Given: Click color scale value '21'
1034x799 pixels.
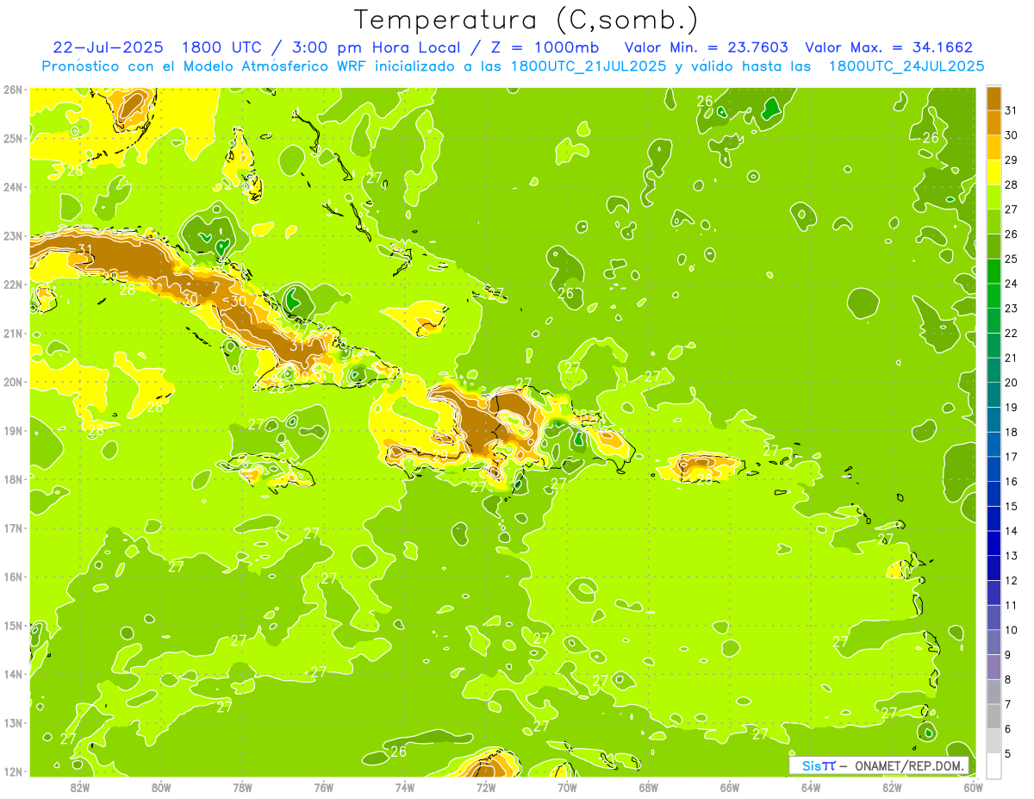Looking at the screenshot, I should click(1012, 358).
